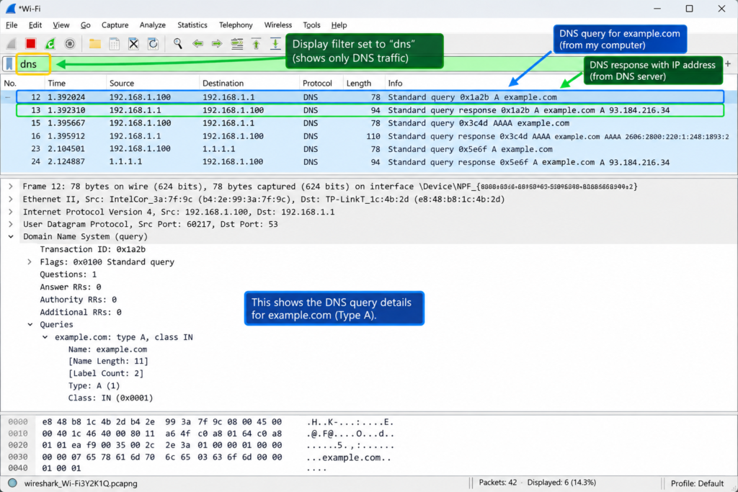Select the Answer RRs: 0 field
738x492 pixels.
71,287
